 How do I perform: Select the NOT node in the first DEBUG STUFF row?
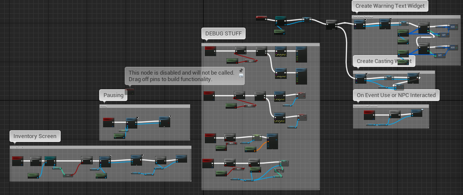(251, 61)
